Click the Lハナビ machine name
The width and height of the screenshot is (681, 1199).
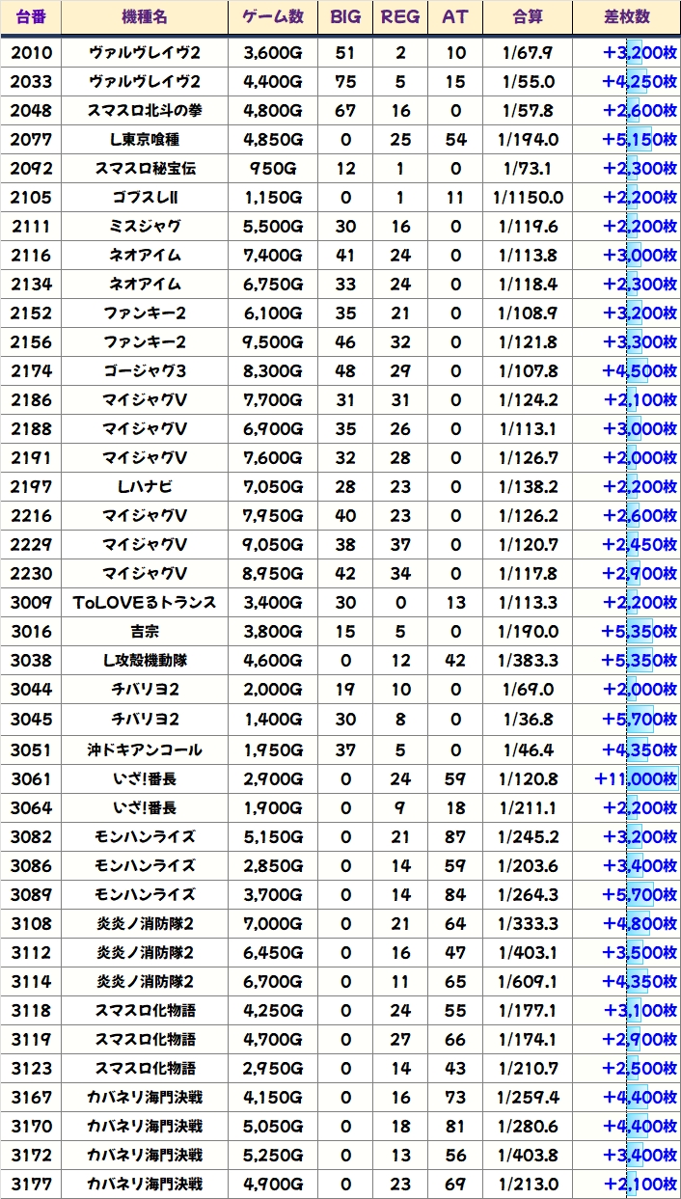click(x=145, y=486)
